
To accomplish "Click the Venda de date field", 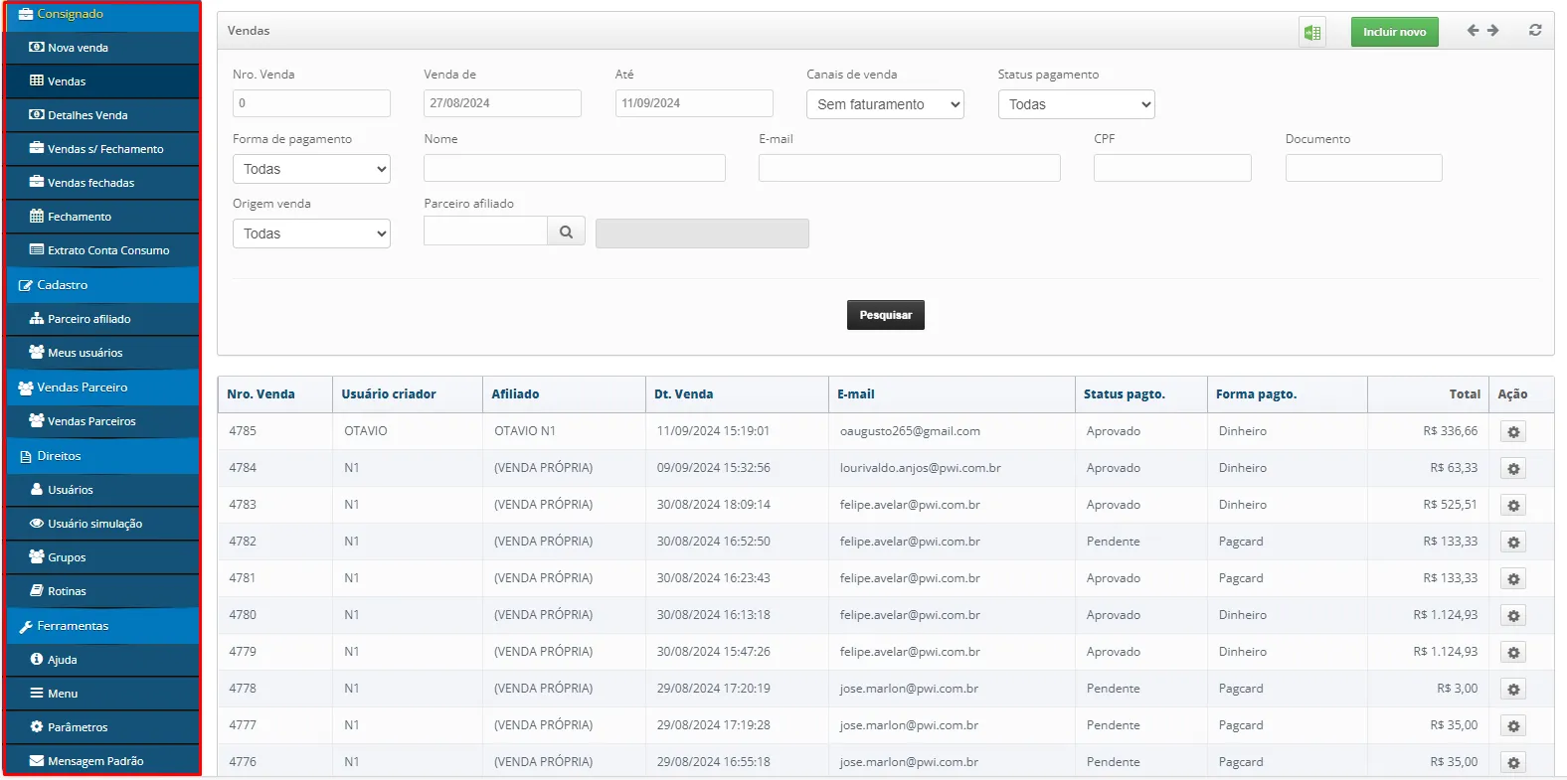I will click(502, 103).
